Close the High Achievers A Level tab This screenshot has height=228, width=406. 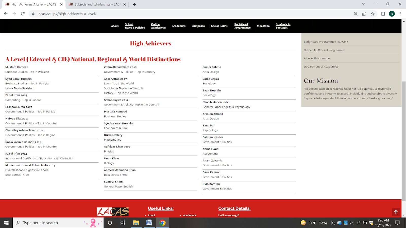[61, 4]
